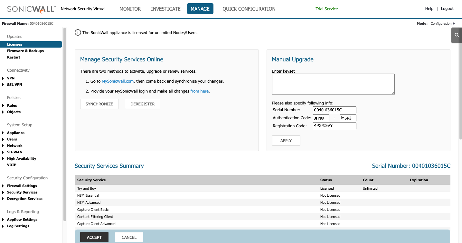The height and width of the screenshot is (243, 462).
Task: Click inside the Enter keyset textarea
Action: point(333,84)
